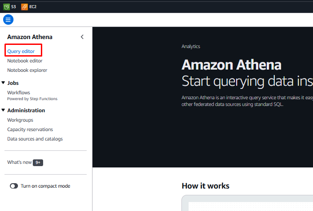Open the Notebook editor
Viewport: 313px width, 211px height.
point(25,61)
